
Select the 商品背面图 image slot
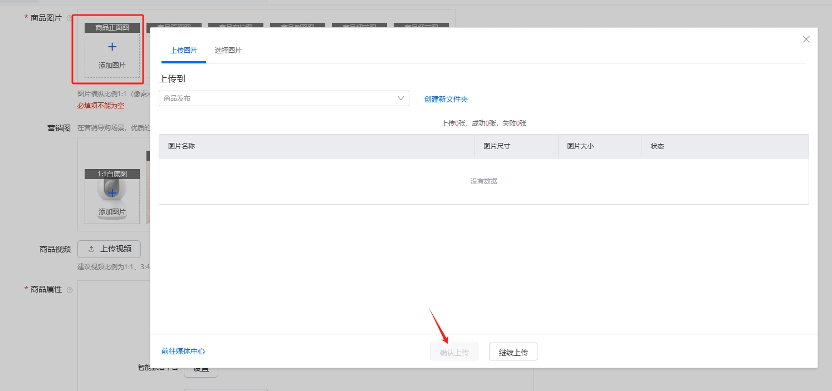click(x=174, y=25)
